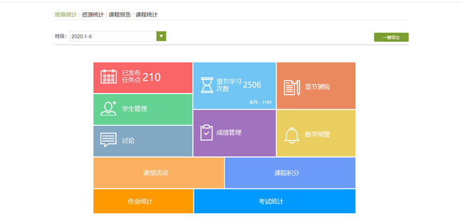Select the 2020.1-6 class field
Screen dimensions: 462x224
[x=112, y=36]
